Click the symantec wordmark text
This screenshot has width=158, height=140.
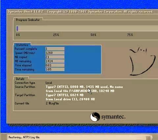tap(113, 117)
